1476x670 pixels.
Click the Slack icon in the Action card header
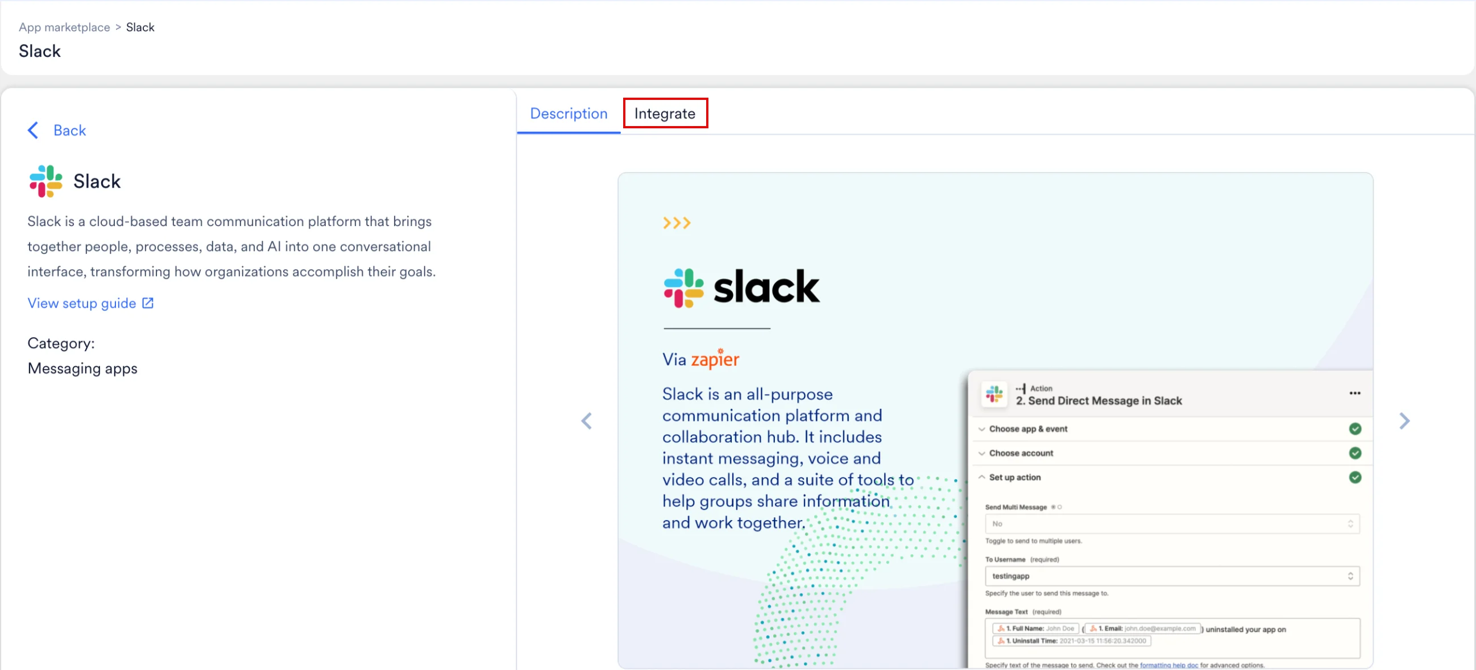(994, 394)
